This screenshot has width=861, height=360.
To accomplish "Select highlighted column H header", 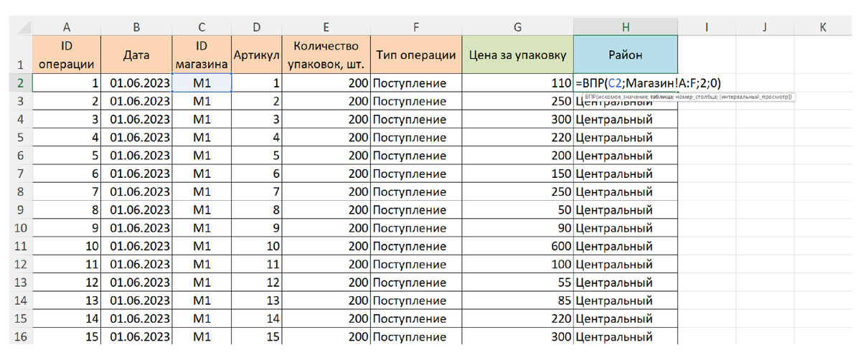I will (626, 27).
